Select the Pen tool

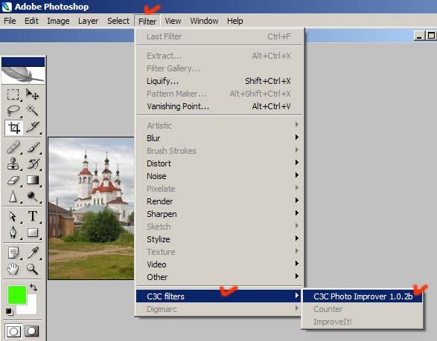(x=13, y=233)
